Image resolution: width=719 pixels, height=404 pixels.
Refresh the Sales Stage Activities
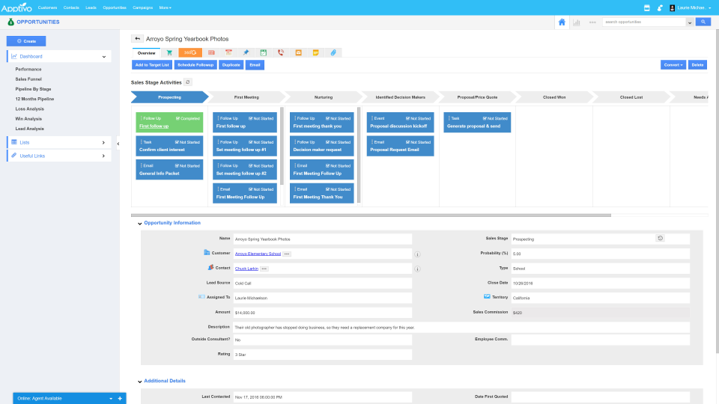pyautogui.click(x=187, y=82)
